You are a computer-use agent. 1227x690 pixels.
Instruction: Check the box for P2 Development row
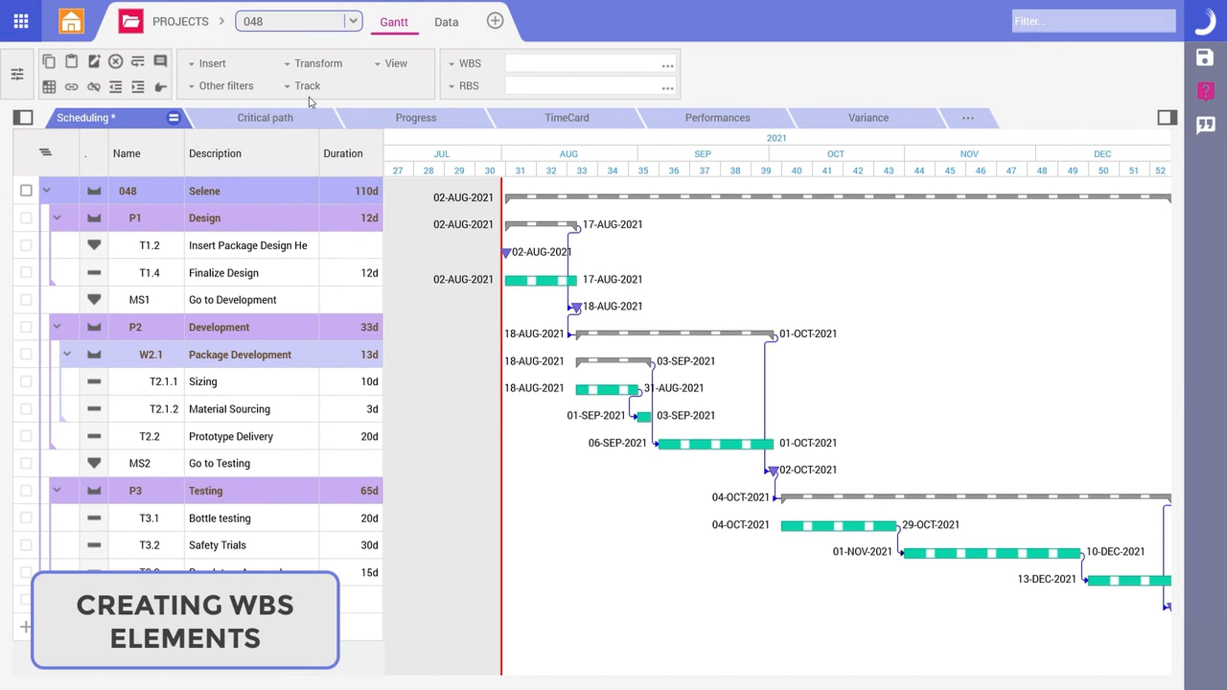pos(26,327)
